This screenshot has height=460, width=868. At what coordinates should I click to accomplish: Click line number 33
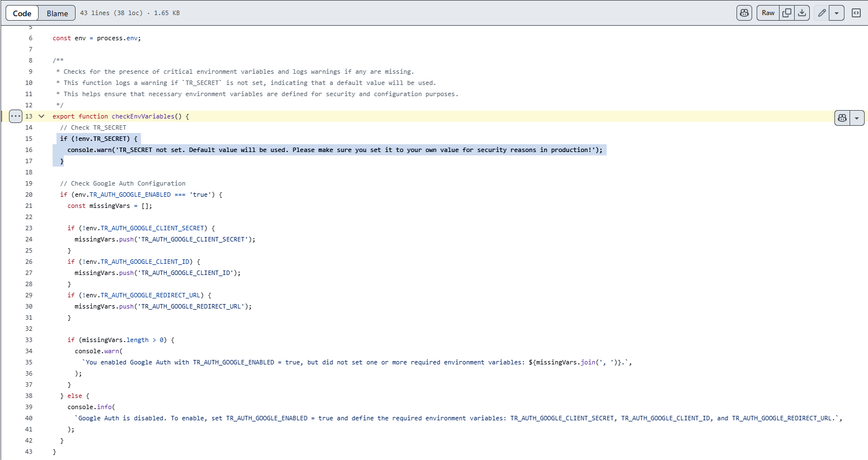(29, 340)
